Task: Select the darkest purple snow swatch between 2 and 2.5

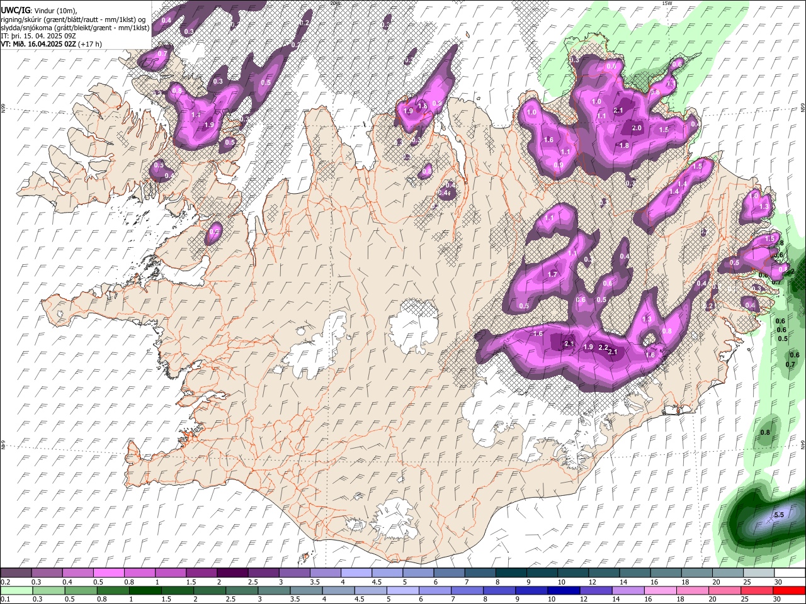Action: click(232, 573)
